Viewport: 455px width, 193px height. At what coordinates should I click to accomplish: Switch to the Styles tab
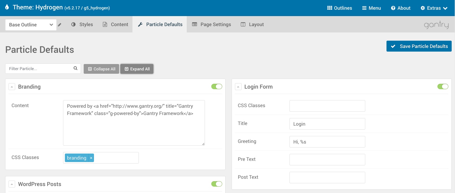(x=82, y=25)
